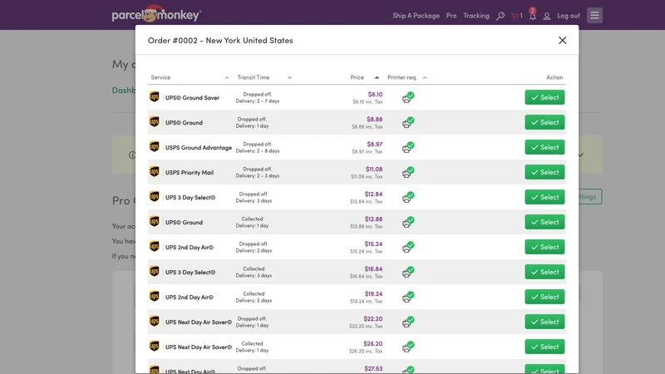Screen dimensions: 665x374
Task: Click the $6.10 price text
Action: click(375, 94)
